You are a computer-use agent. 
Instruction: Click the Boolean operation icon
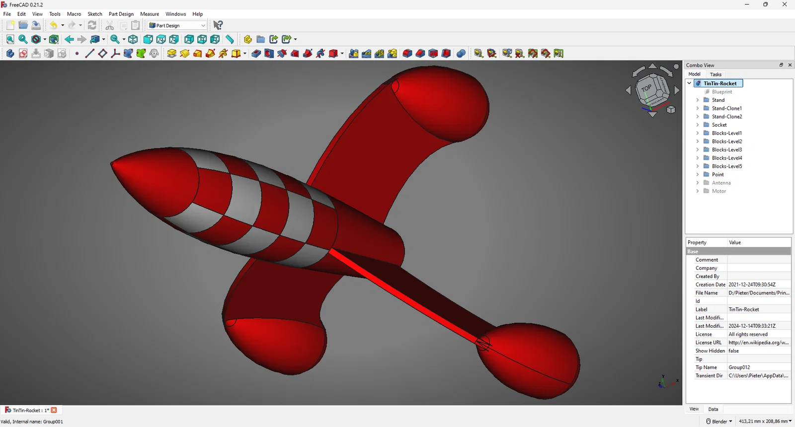click(x=461, y=54)
